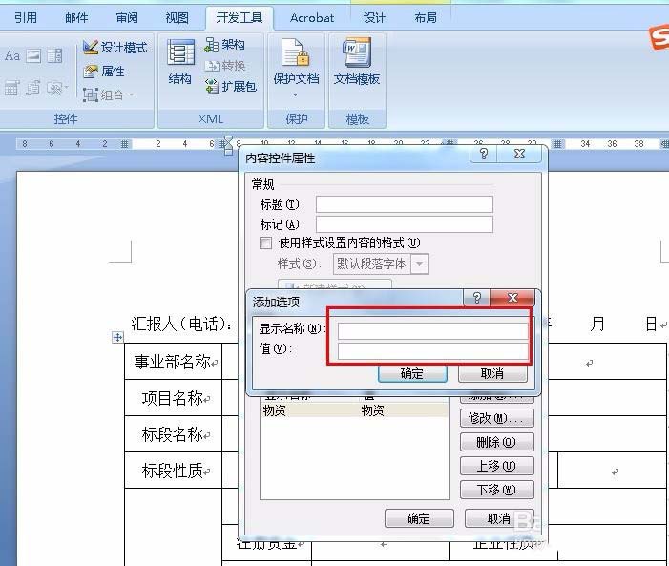This screenshot has height=566, width=669.
Task: Click the 上移(U) button
Action: pyautogui.click(x=496, y=466)
